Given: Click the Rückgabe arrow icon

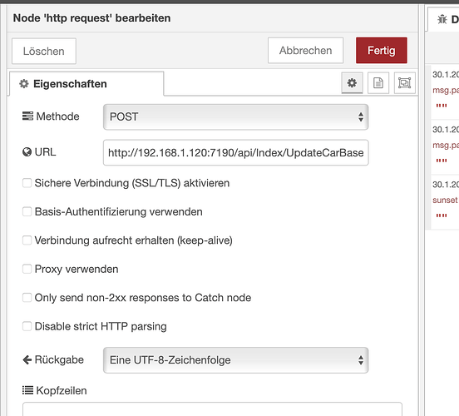Looking at the screenshot, I should pyautogui.click(x=27, y=359).
